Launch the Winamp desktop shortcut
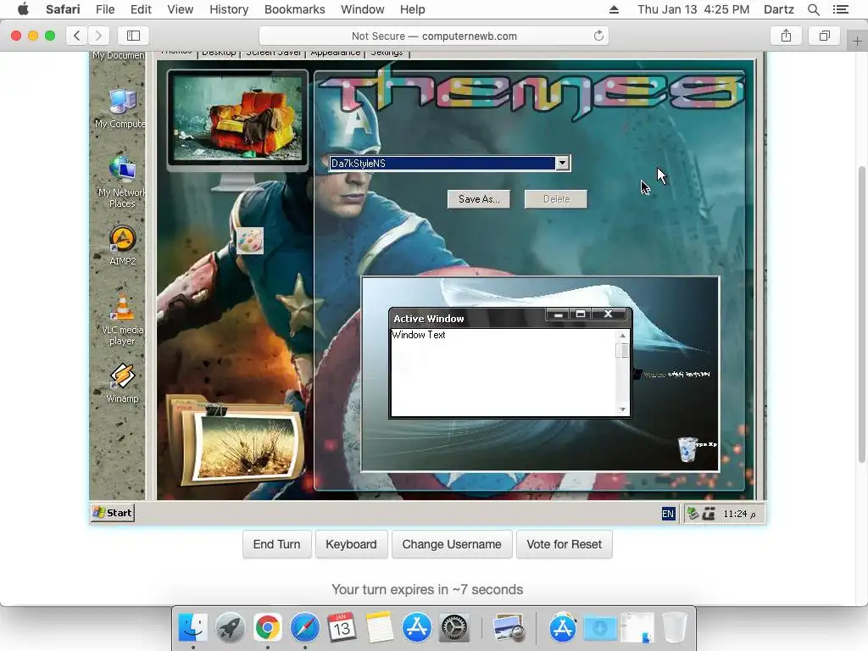This screenshot has height=651, width=868. [x=122, y=383]
